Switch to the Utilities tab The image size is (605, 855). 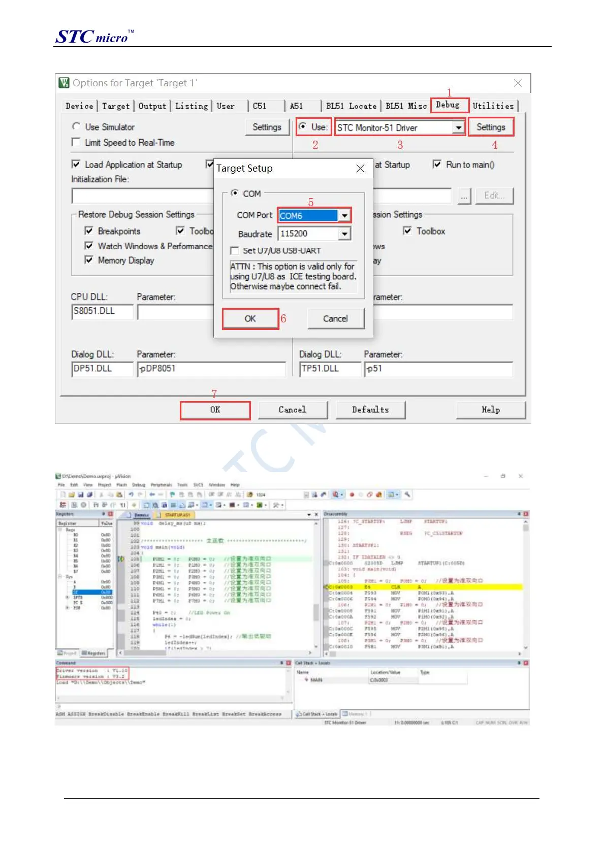pos(493,106)
